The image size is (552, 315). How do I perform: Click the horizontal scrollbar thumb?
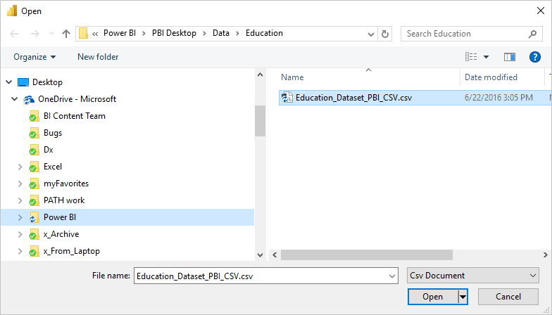tap(366, 255)
